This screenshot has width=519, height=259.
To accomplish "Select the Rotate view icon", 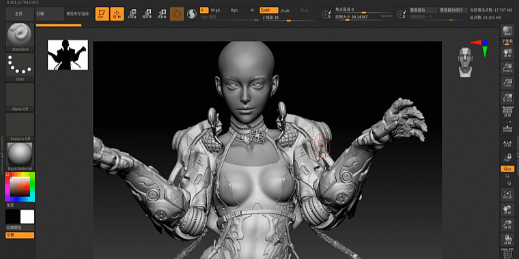I will pyautogui.click(x=507, y=239).
